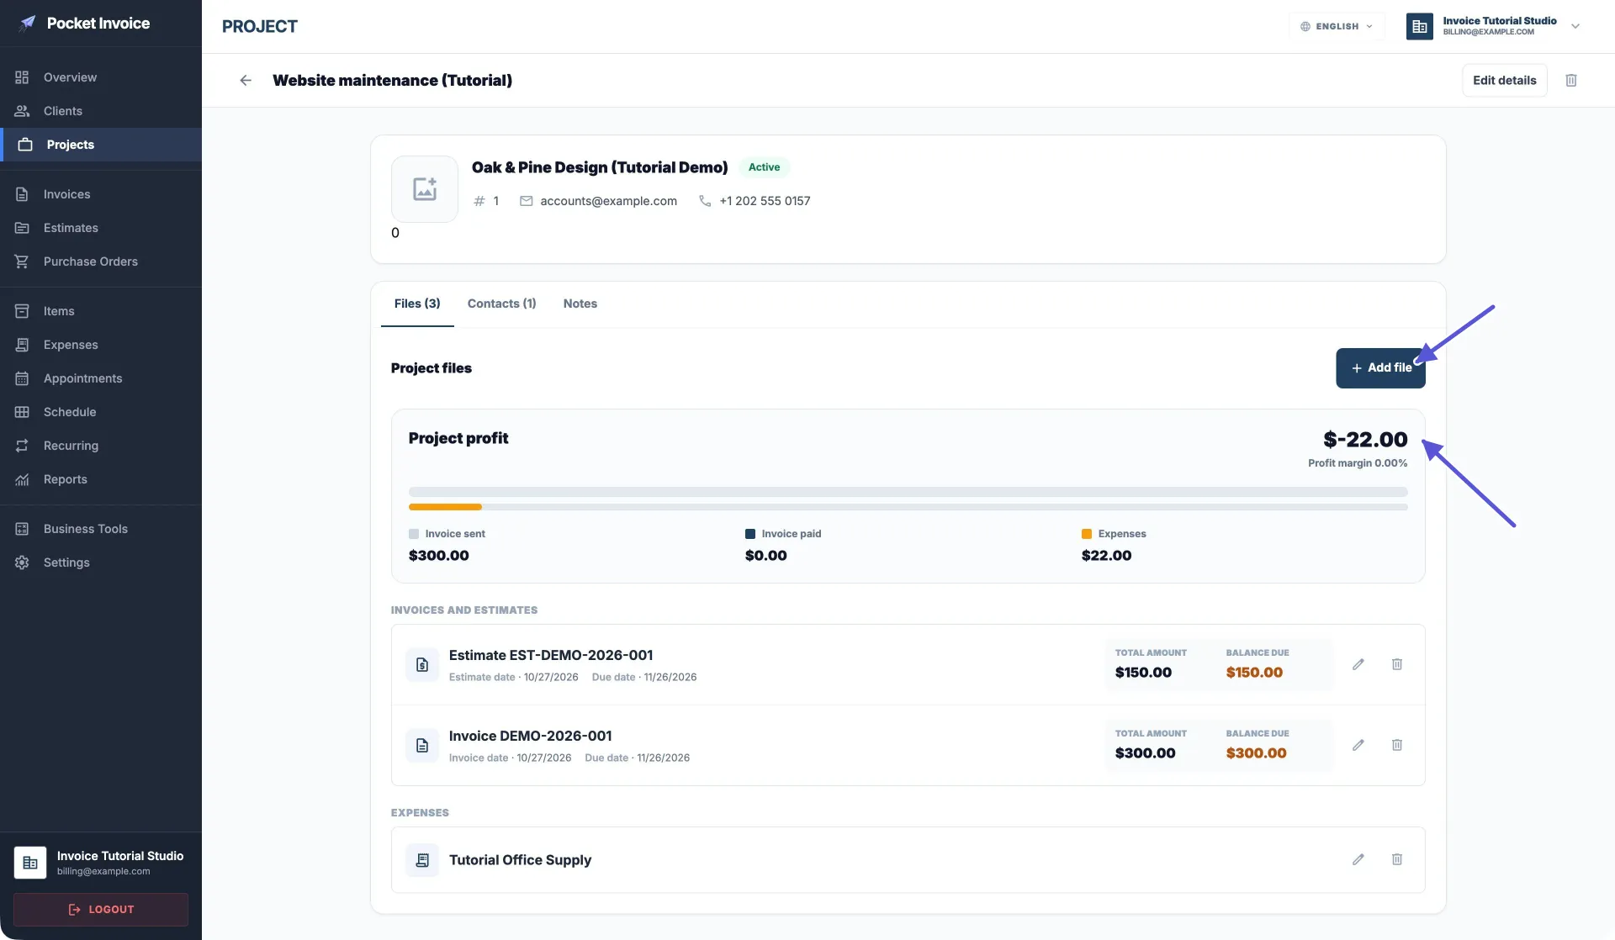
Task: Open Overview from the sidebar
Action: coord(101,77)
